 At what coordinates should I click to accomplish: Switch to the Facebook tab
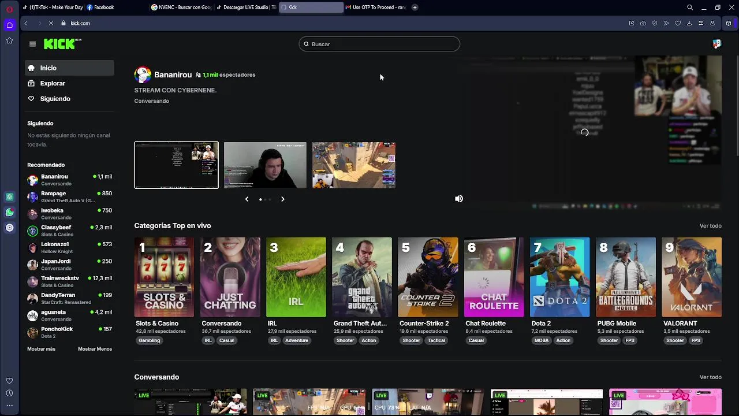coord(117,8)
